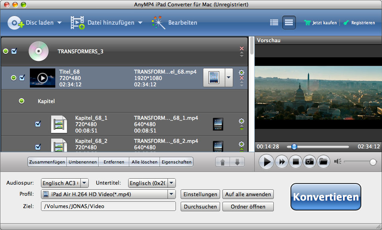Click the Umbenennen button
Screen dimensions: 382x230
click(83, 162)
